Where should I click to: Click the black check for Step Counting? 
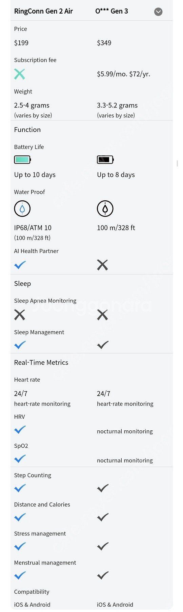(x=103, y=488)
